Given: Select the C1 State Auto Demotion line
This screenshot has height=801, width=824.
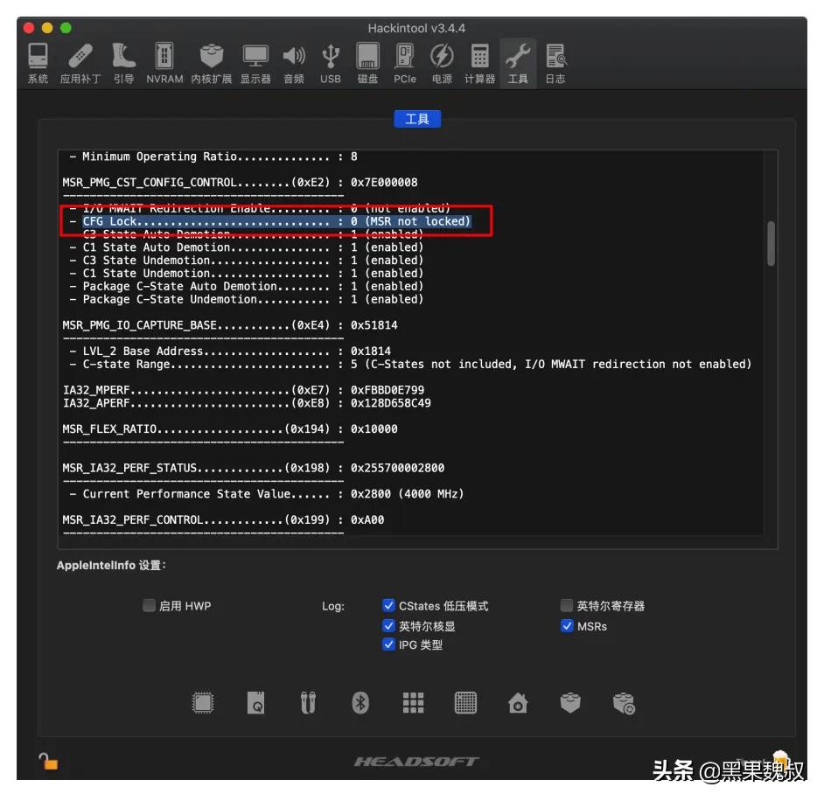Looking at the screenshot, I should [247, 247].
